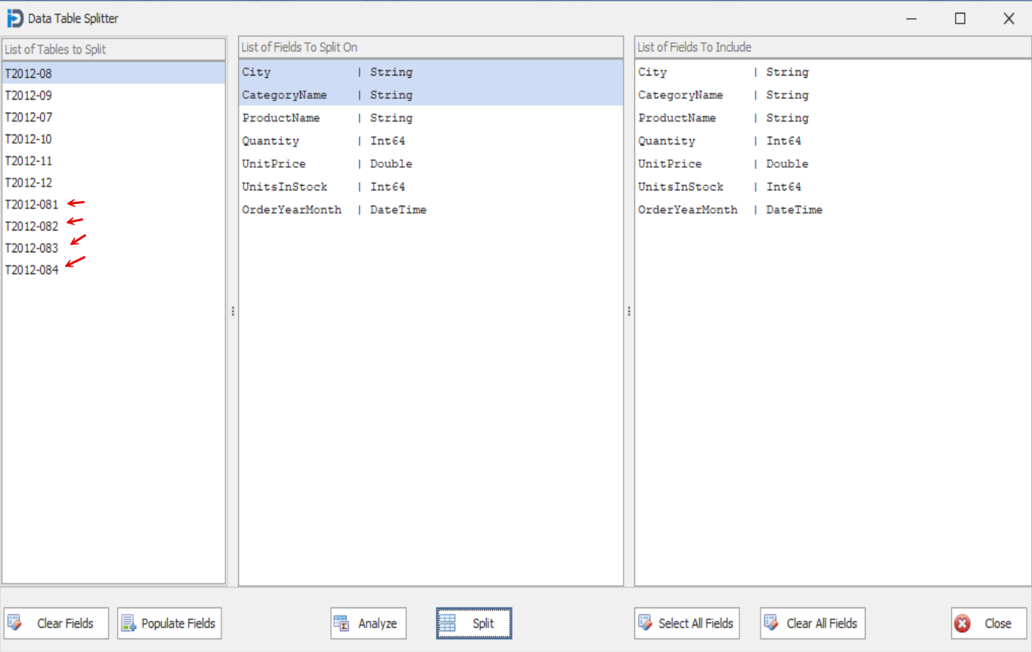This screenshot has height=652, width=1032.
Task: Click the Populate Fields list icon
Action: (129, 623)
